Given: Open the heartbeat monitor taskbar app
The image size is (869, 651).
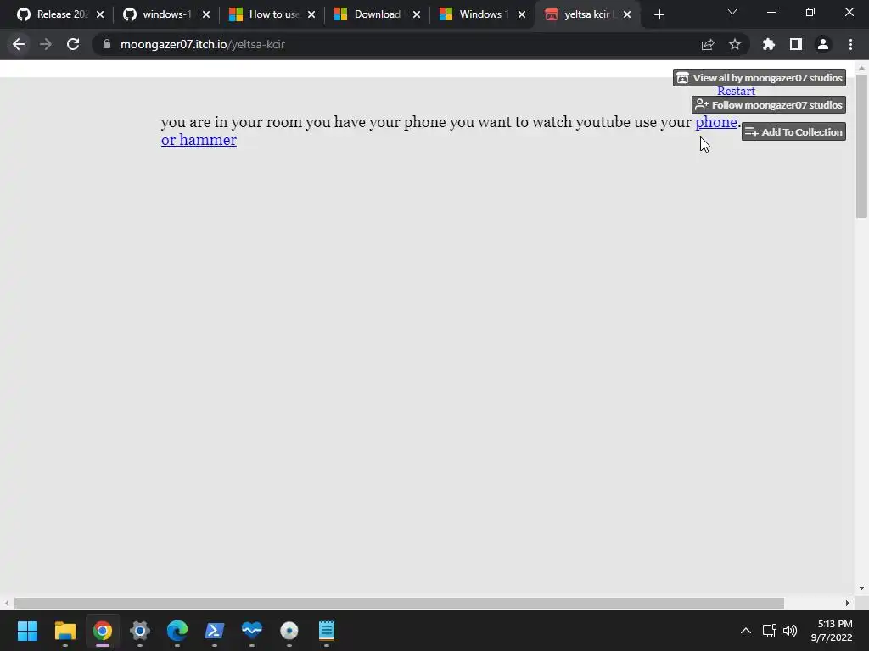Looking at the screenshot, I should [x=251, y=631].
